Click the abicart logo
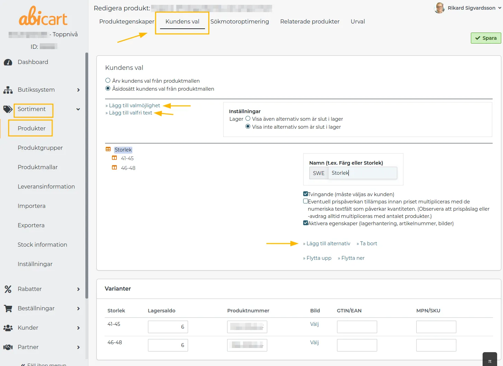 43,16
